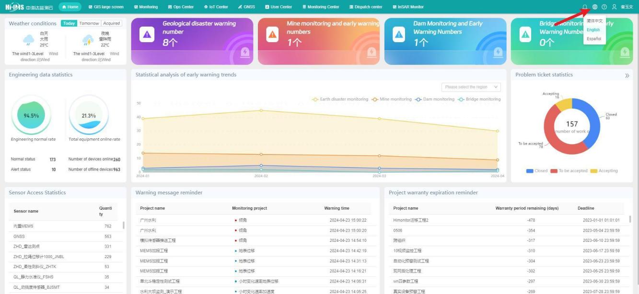Viewport: 639px width, 294px height.
Task: Open the 'Please select the region' dropdown
Action: click(x=471, y=87)
